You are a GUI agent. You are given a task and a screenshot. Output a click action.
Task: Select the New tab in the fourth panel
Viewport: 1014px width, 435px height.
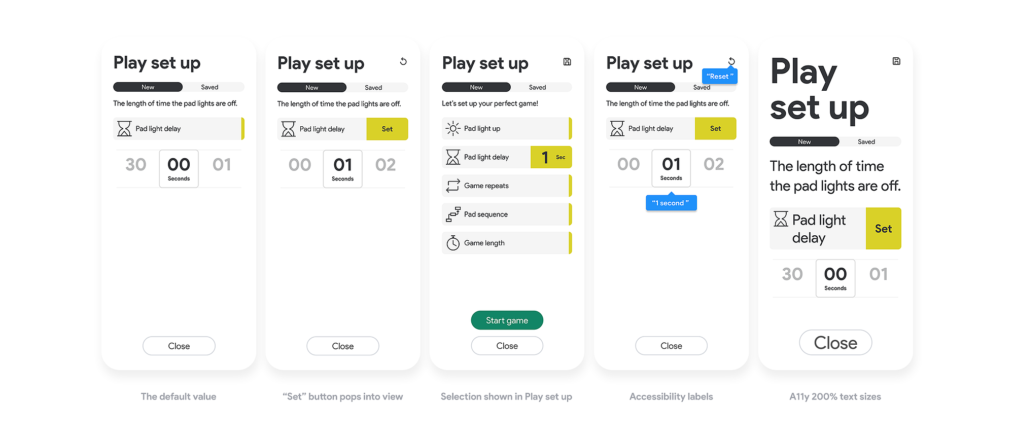click(641, 87)
